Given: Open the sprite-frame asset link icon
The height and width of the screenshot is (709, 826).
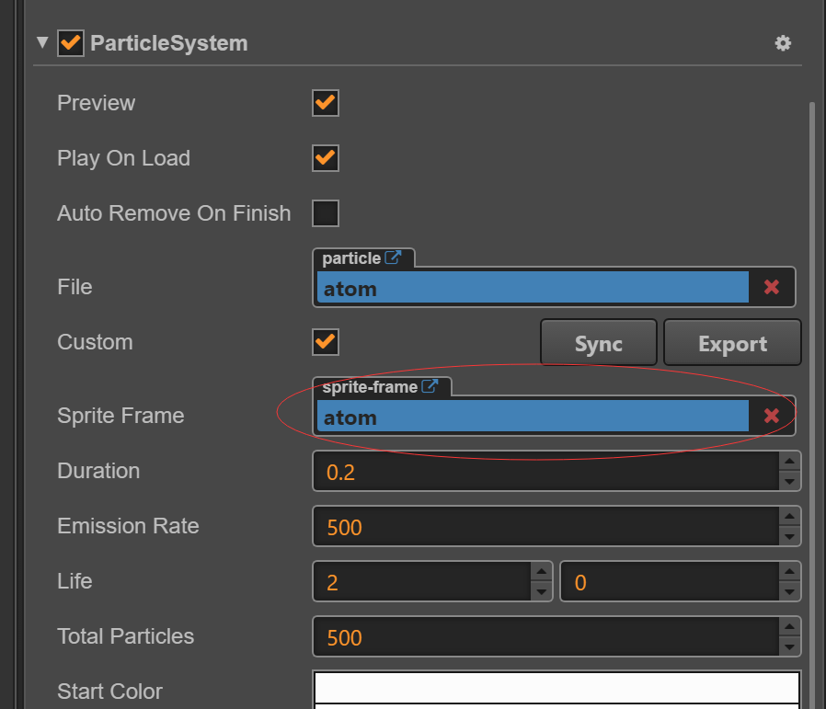Looking at the screenshot, I should click(x=430, y=387).
